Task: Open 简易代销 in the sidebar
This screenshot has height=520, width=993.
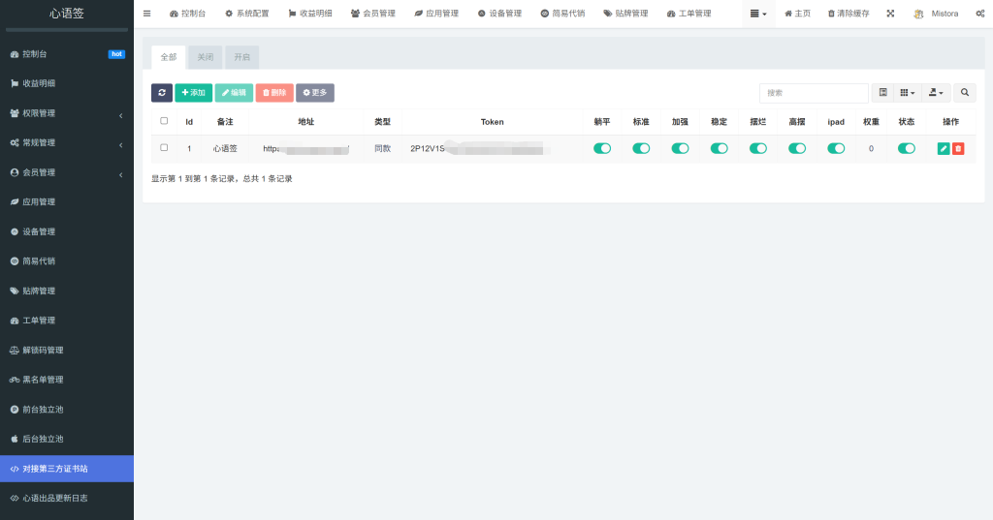Action: (x=67, y=261)
